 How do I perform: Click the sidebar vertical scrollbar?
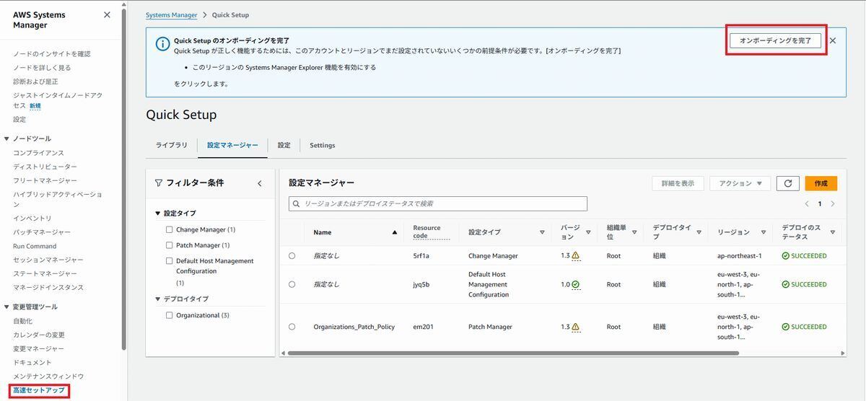[124, 180]
